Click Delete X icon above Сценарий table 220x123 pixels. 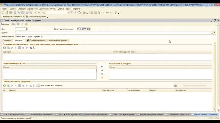[x=16, y=48]
